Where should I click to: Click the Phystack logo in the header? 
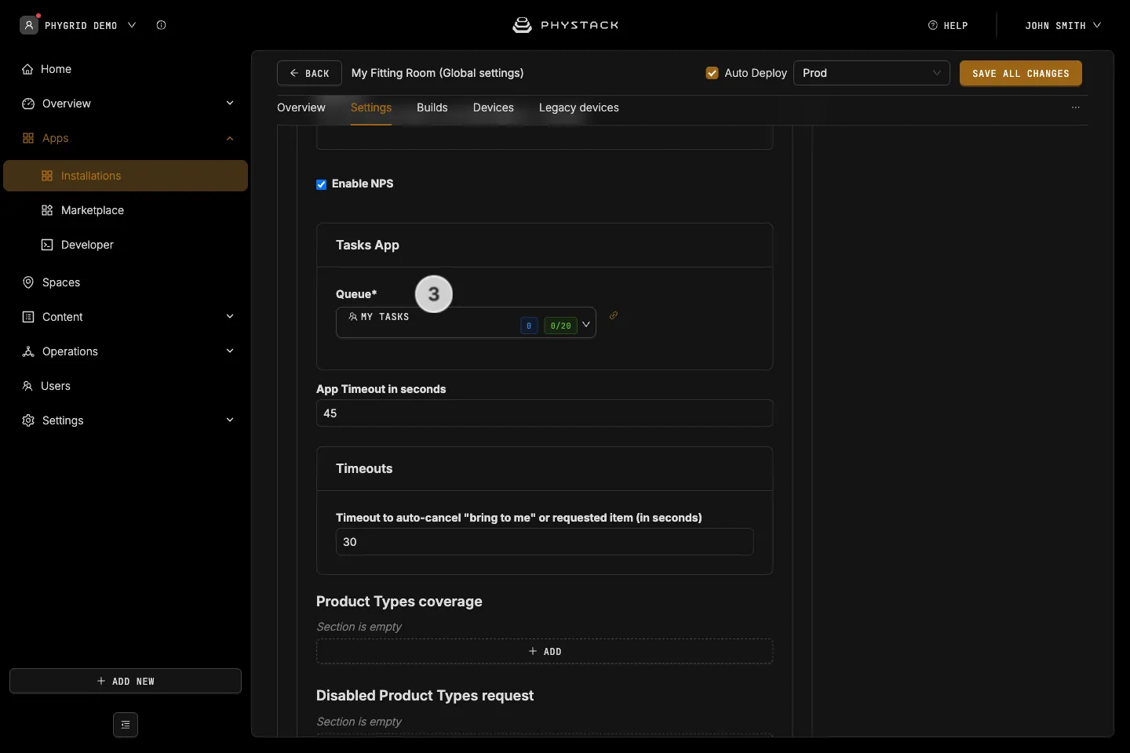(x=565, y=25)
